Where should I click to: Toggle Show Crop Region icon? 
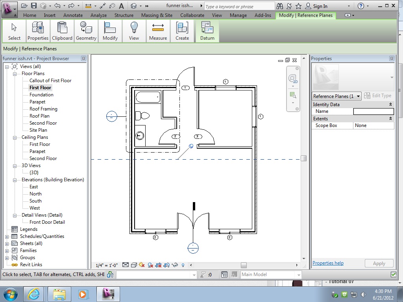point(166,265)
